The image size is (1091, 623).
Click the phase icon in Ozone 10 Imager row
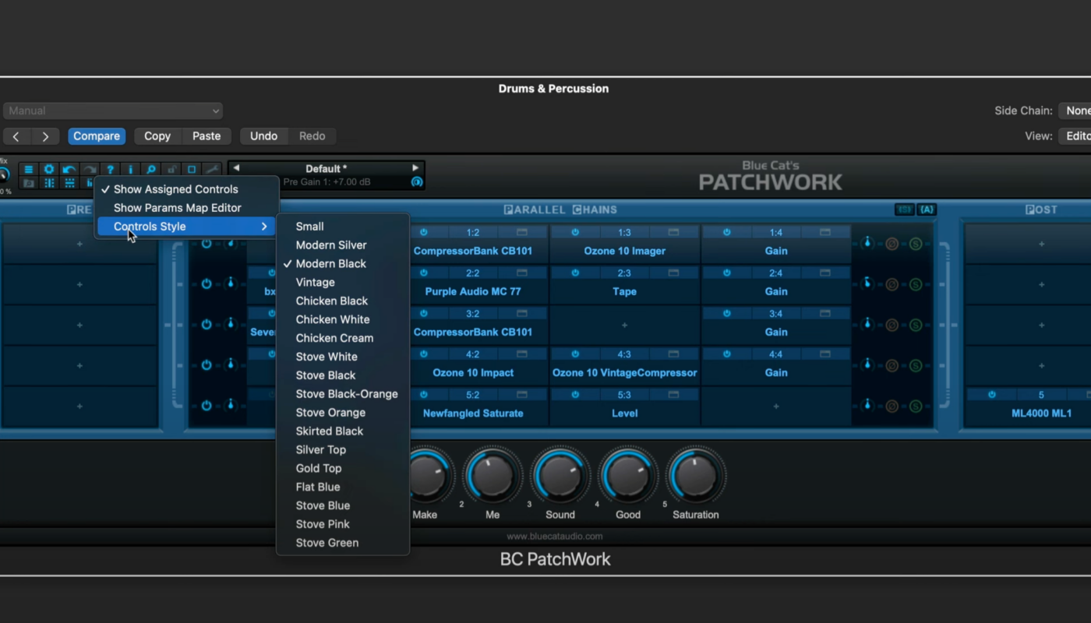tap(892, 244)
